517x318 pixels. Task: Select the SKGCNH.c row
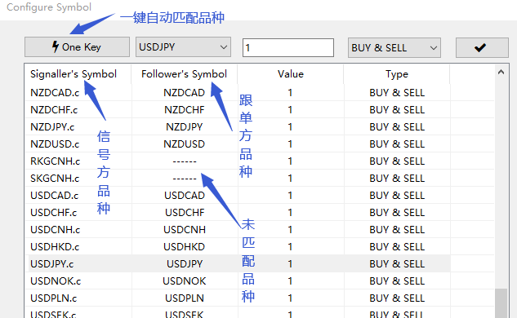[238, 178]
